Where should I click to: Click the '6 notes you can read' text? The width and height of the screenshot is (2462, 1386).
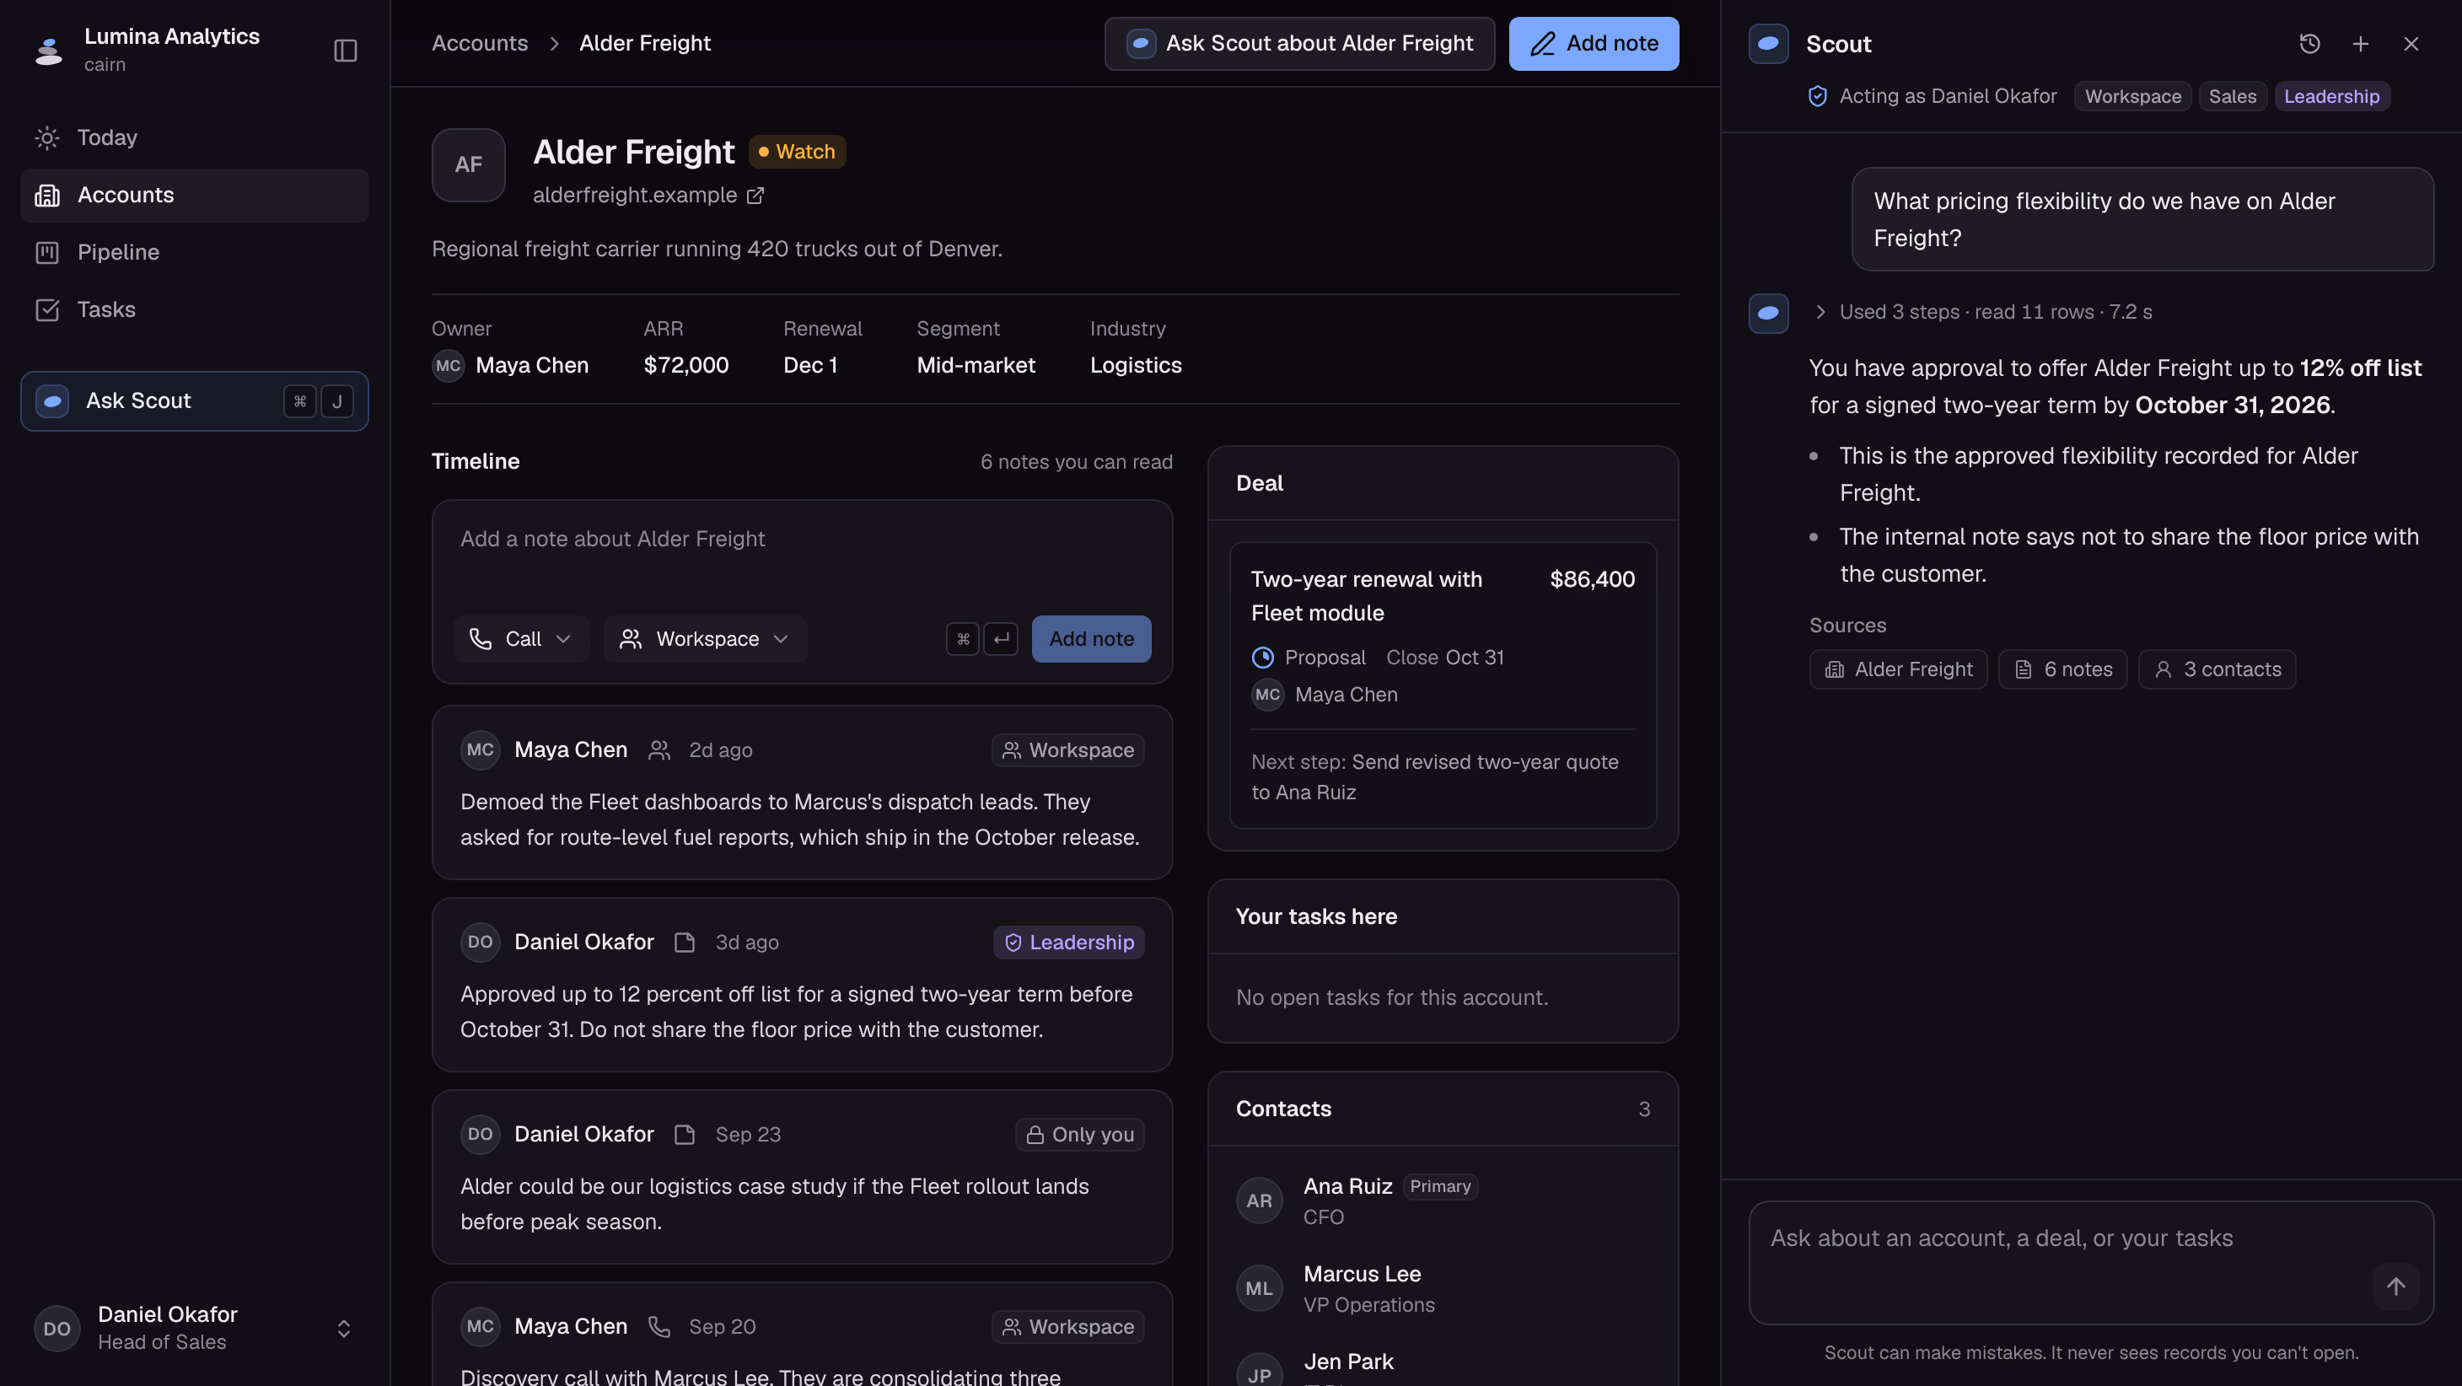[1076, 462]
